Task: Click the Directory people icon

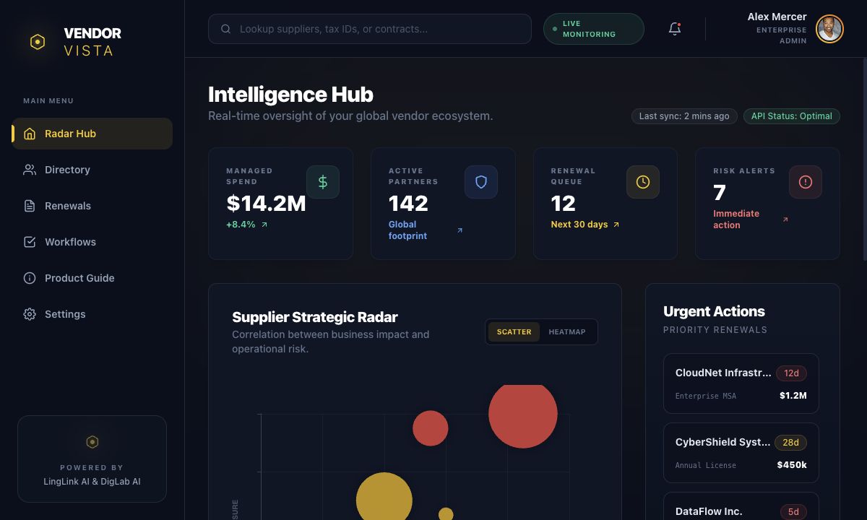Action: pyautogui.click(x=30, y=170)
